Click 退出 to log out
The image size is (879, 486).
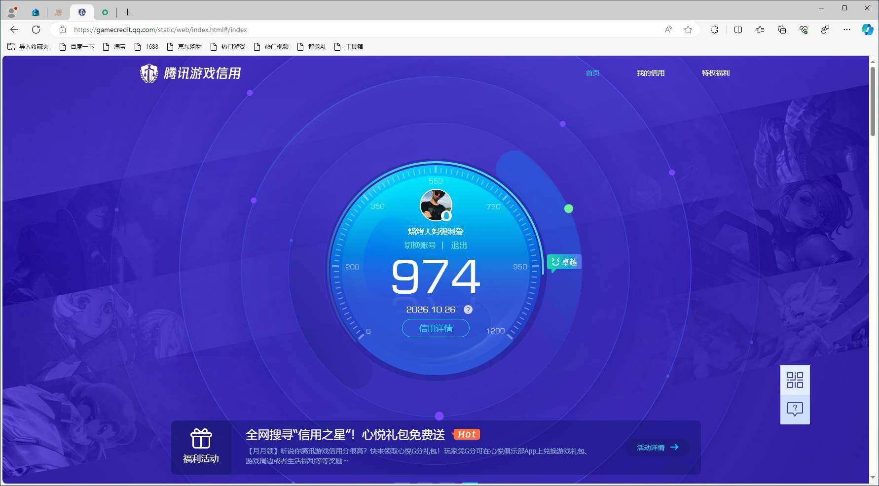tap(459, 245)
